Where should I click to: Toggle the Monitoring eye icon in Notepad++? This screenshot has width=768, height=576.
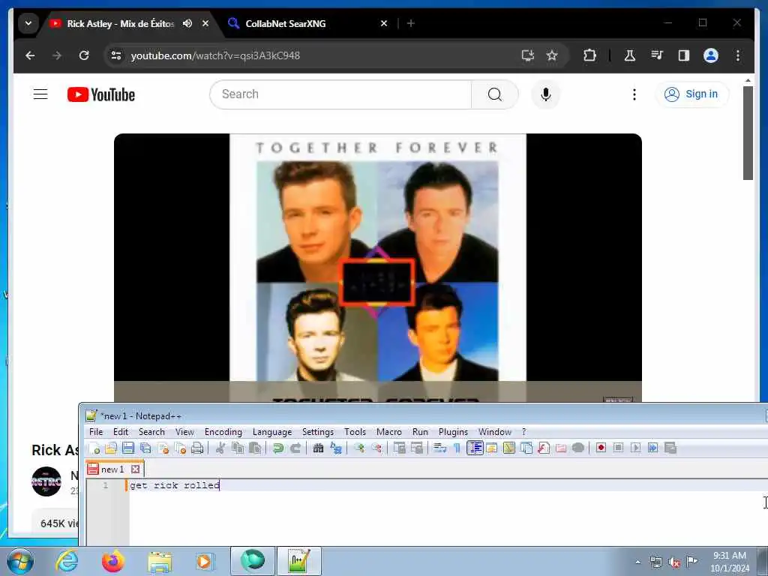pyautogui.click(x=578, y=448)
